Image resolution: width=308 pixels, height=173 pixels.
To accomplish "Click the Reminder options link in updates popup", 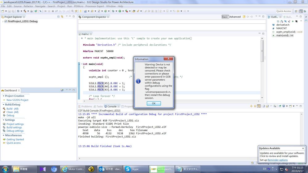I will pyautogui.click(x=277, y=160).
